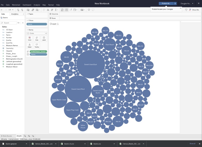Image resolution: width=202 pixels, height=147 pixels.
Task: Open the Label card in Marks
Action: click(x=44, y=38)
